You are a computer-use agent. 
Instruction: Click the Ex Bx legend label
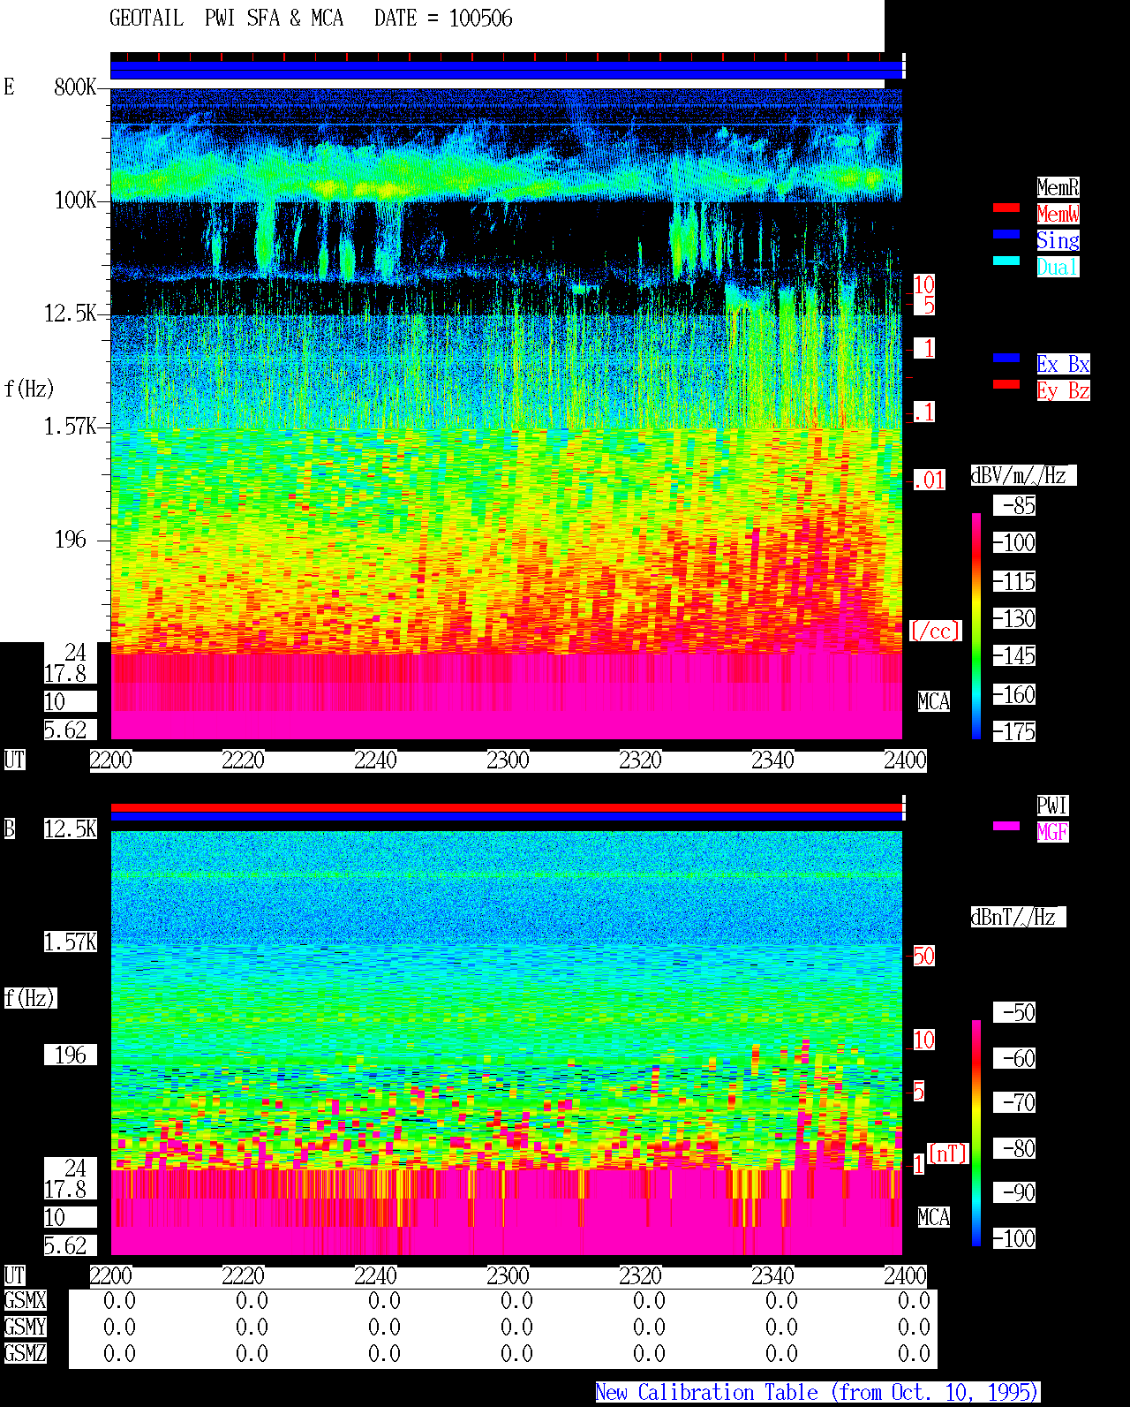[1063, 364]
